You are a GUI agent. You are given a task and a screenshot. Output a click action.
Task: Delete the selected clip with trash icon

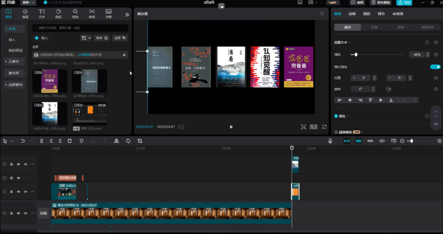(x=70, y=141)
